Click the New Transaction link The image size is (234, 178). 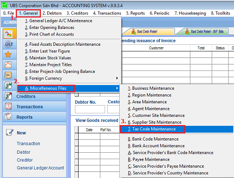point(29,143)
